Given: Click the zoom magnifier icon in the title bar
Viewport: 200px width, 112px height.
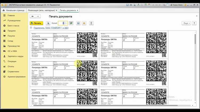Looking at the screenshot, I should pos(164,5).
